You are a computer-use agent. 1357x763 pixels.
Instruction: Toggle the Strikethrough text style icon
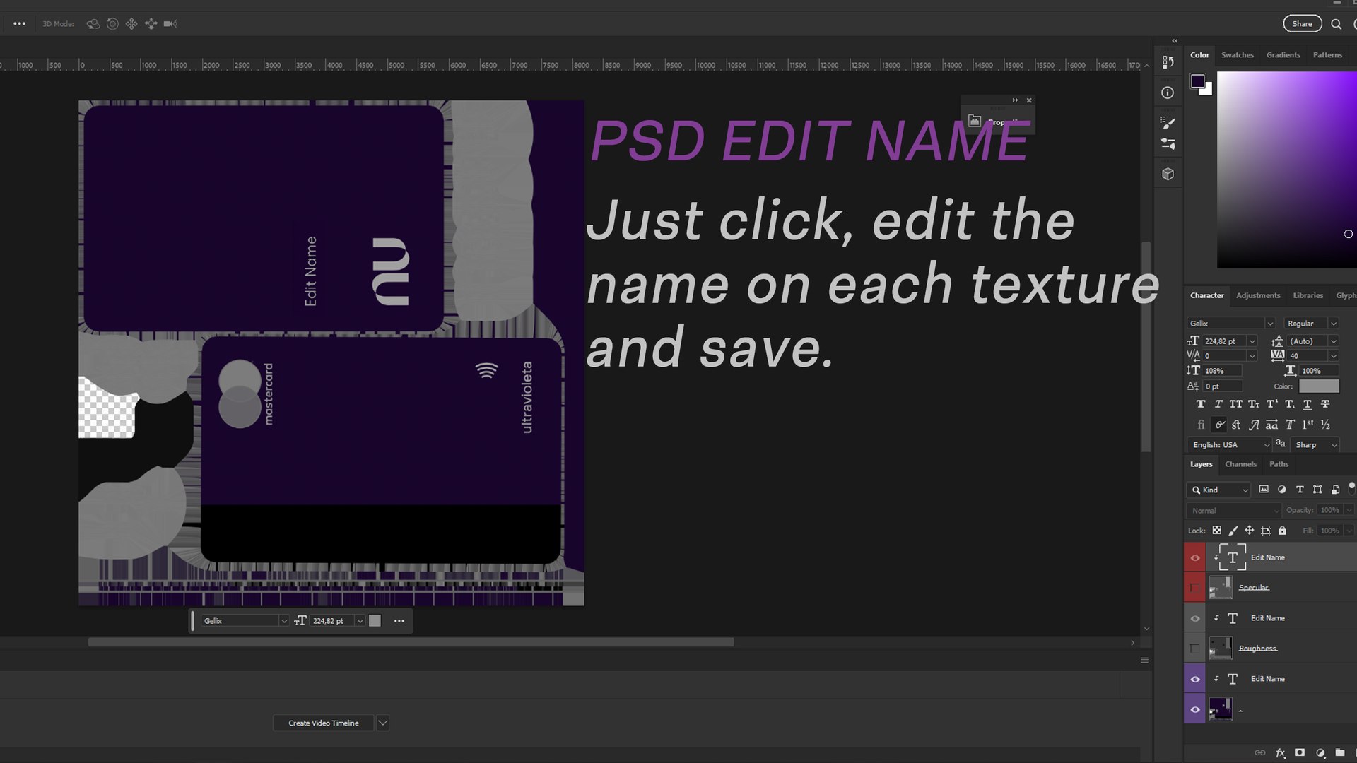coord(1325,404)
